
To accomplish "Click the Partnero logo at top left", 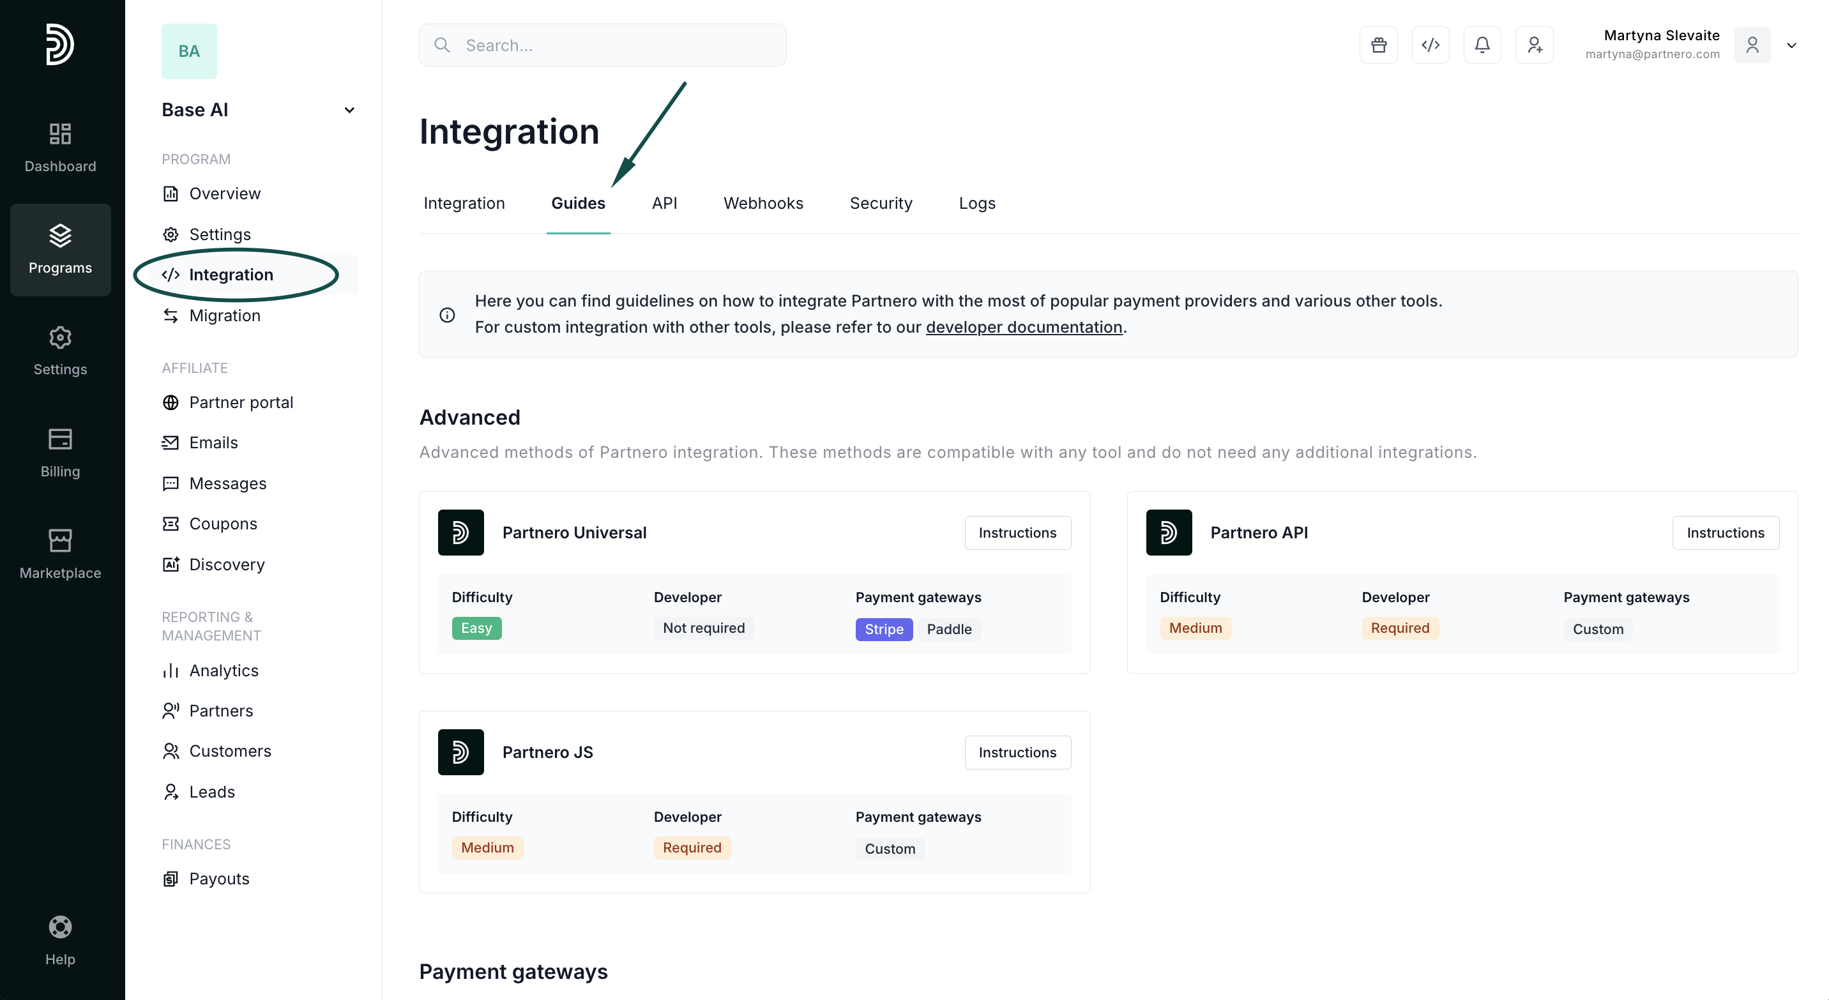I will (61, 45).
